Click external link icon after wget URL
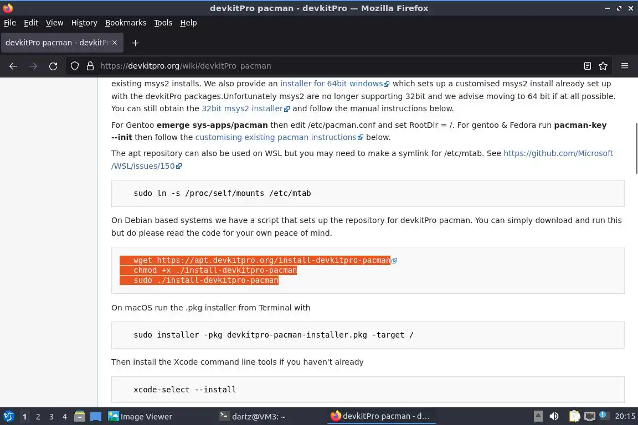 coord(394,261)
